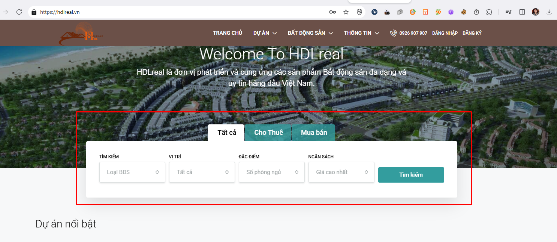Viewport: 557px width, 242px height.
Task: Click the browser forward arrow
Action: [x=6, y=12]
